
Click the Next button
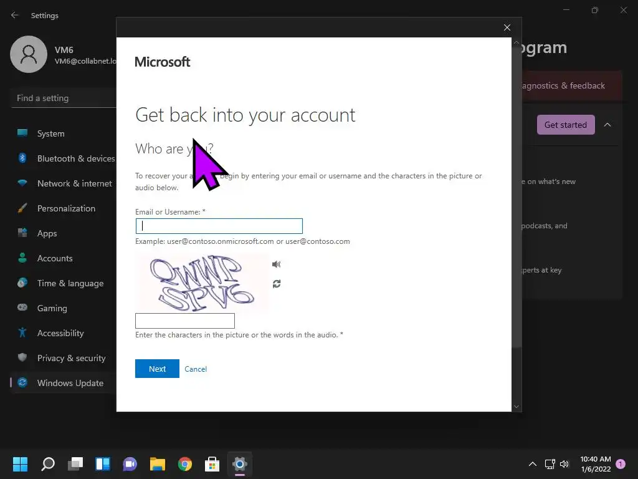click(x=157, y=369)
